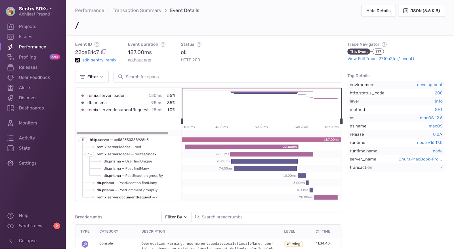Screen dimensions: 454x249
Task: Click the Performance lightning icon
Action: click(x=10, y=47)
